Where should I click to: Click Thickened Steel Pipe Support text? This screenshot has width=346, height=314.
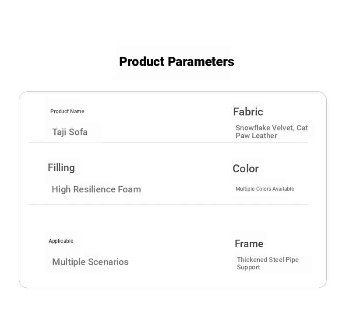[x=268, y=263]
